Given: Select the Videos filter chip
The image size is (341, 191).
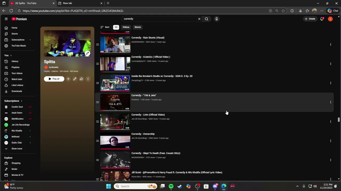Looking at the screenshot, I should (x=126, y=27).
